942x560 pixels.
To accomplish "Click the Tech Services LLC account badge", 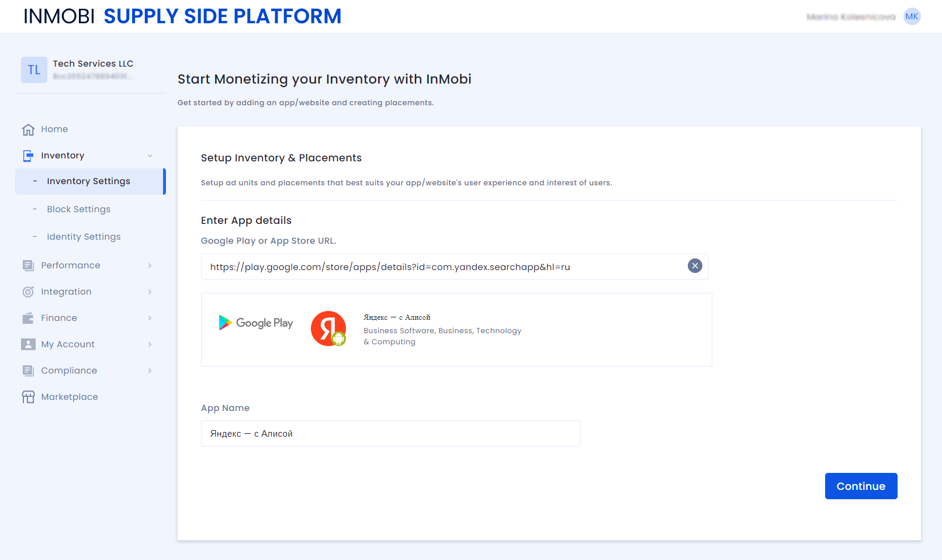I will pyautogui.click(x=34, y=70).
